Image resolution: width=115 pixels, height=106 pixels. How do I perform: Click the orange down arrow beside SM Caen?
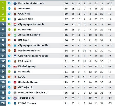pyautogui.click(x=9, y=40)
